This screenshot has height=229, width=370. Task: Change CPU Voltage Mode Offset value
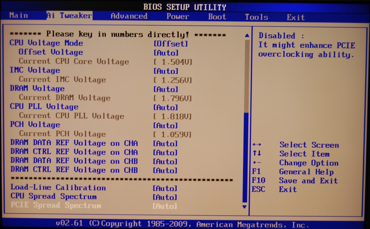tap(171, 44)
